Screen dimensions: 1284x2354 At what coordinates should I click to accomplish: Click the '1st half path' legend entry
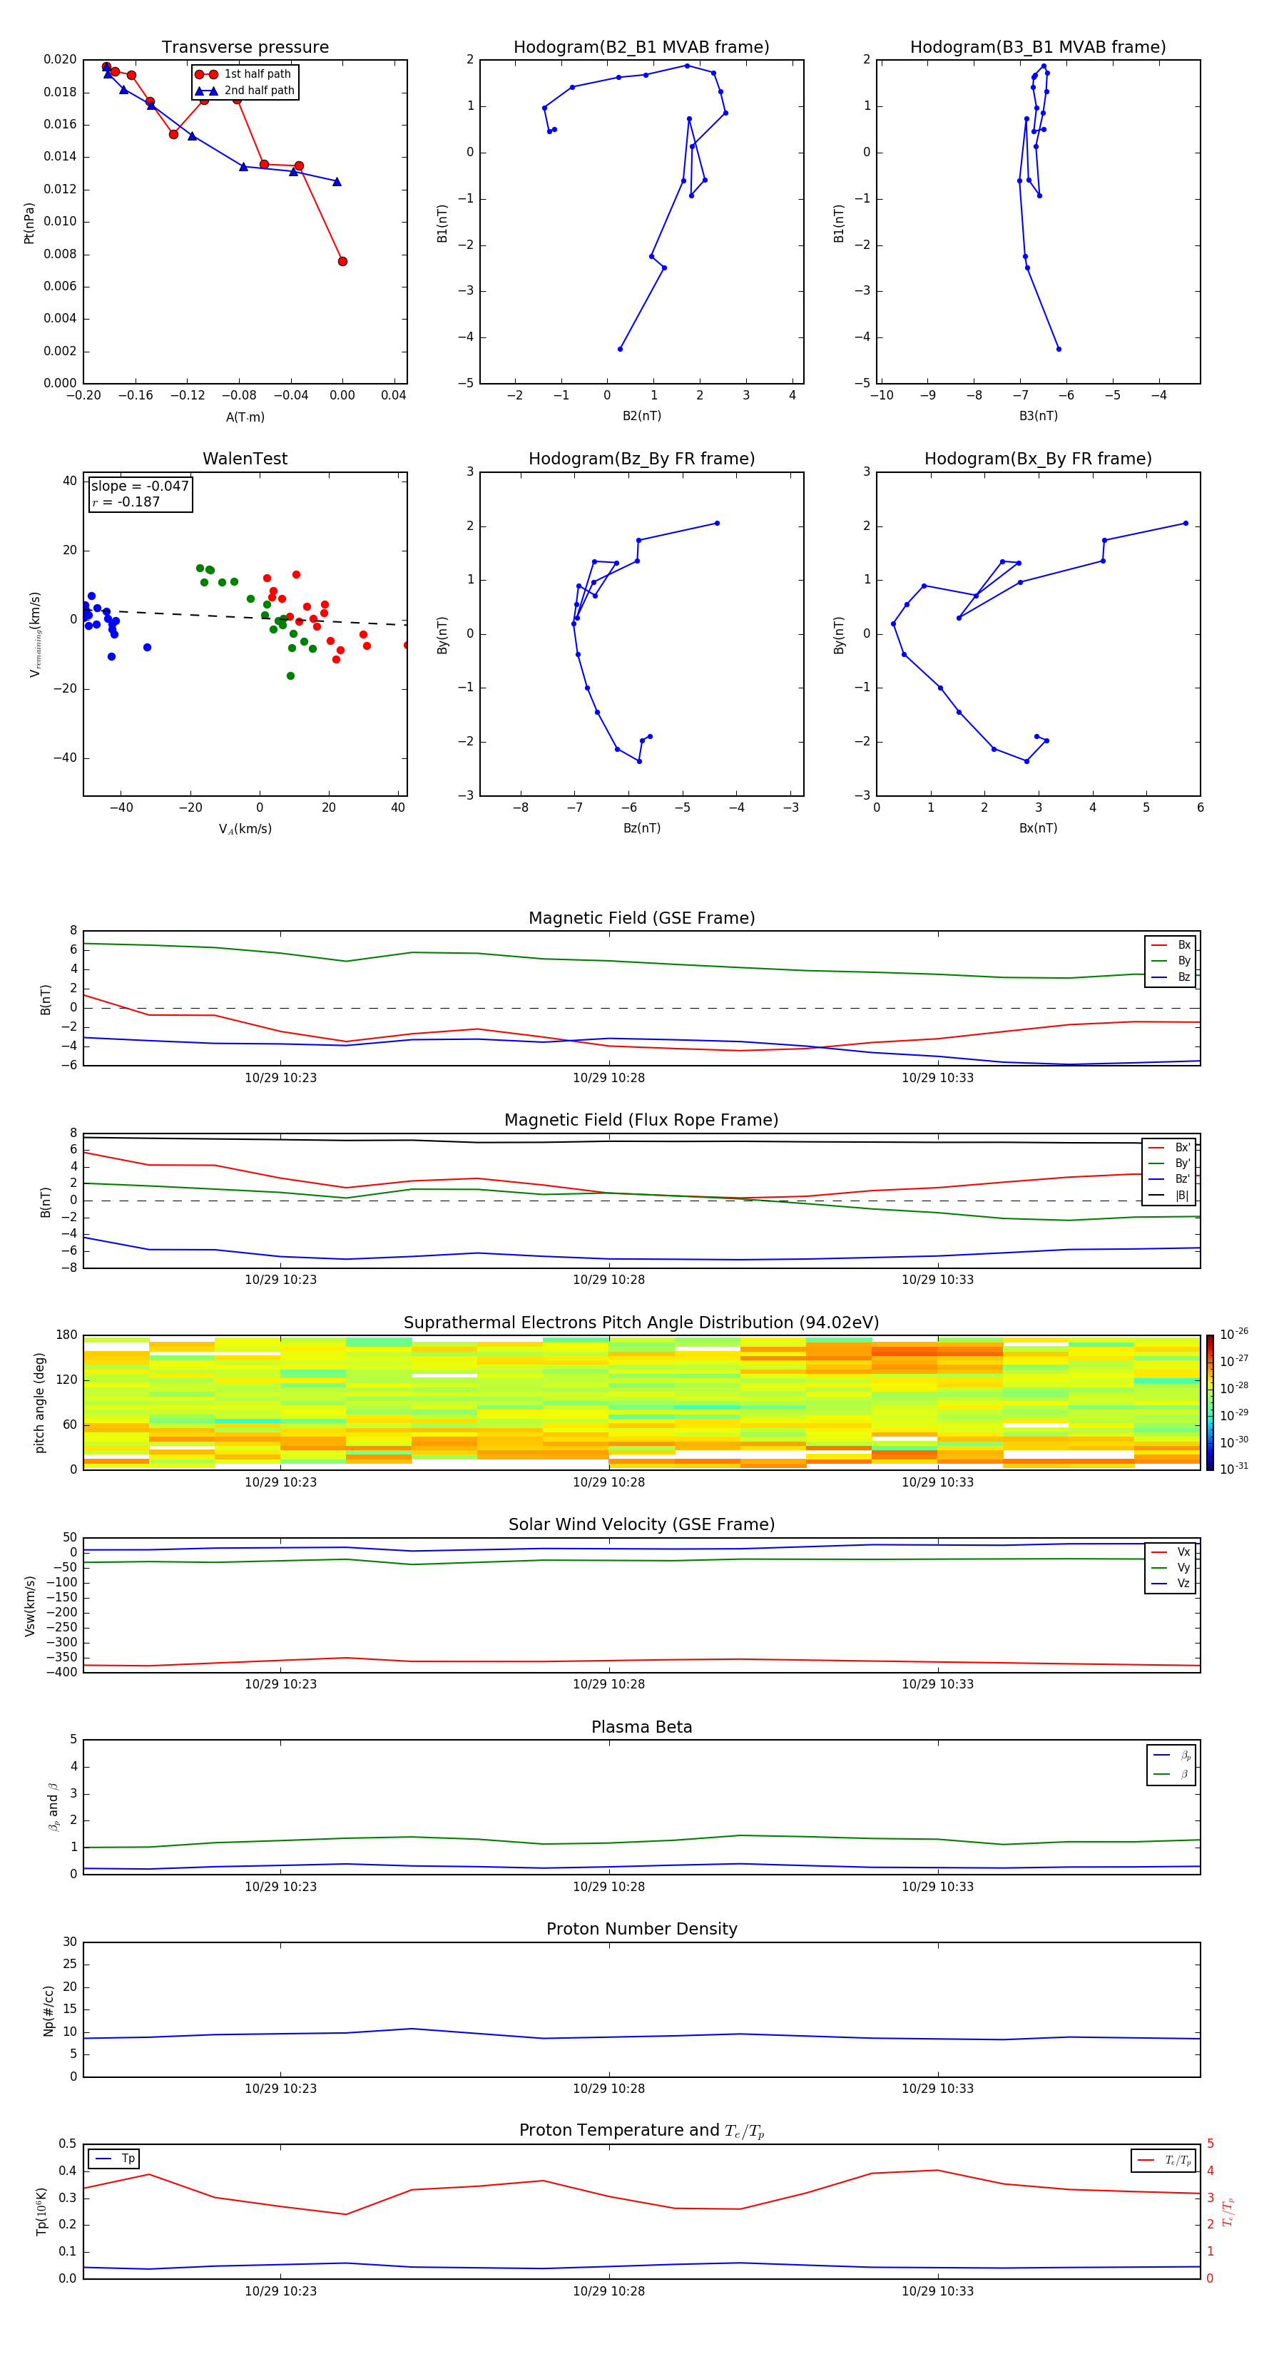coord(244,74)
